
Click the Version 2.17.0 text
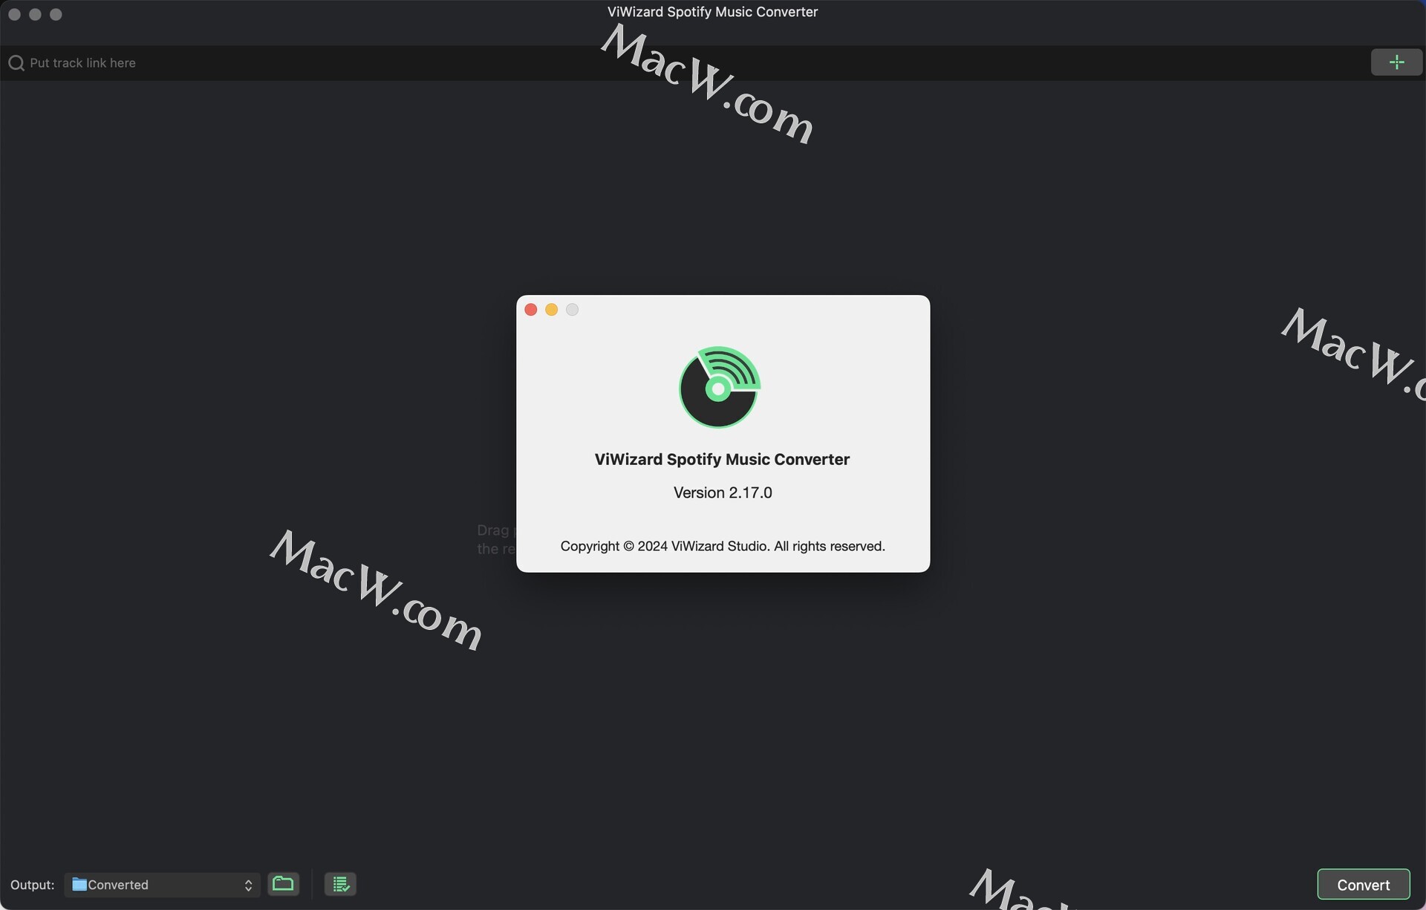(x=723, y=493)
